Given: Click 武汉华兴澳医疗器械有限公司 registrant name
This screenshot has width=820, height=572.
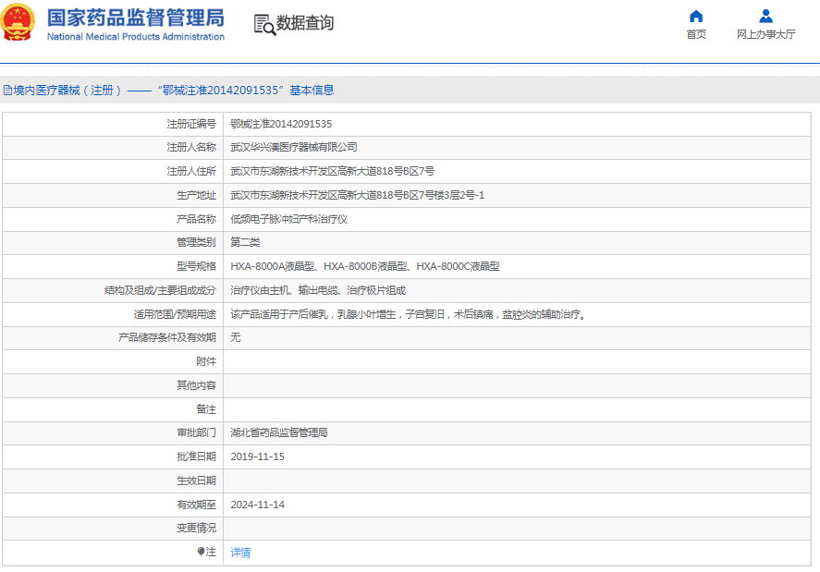Looking at the screenshot, I should [x=294, y=148].
